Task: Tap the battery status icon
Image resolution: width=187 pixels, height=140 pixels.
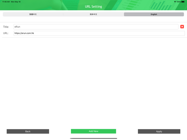Action: pyautogui.click(x=183, y=2)
